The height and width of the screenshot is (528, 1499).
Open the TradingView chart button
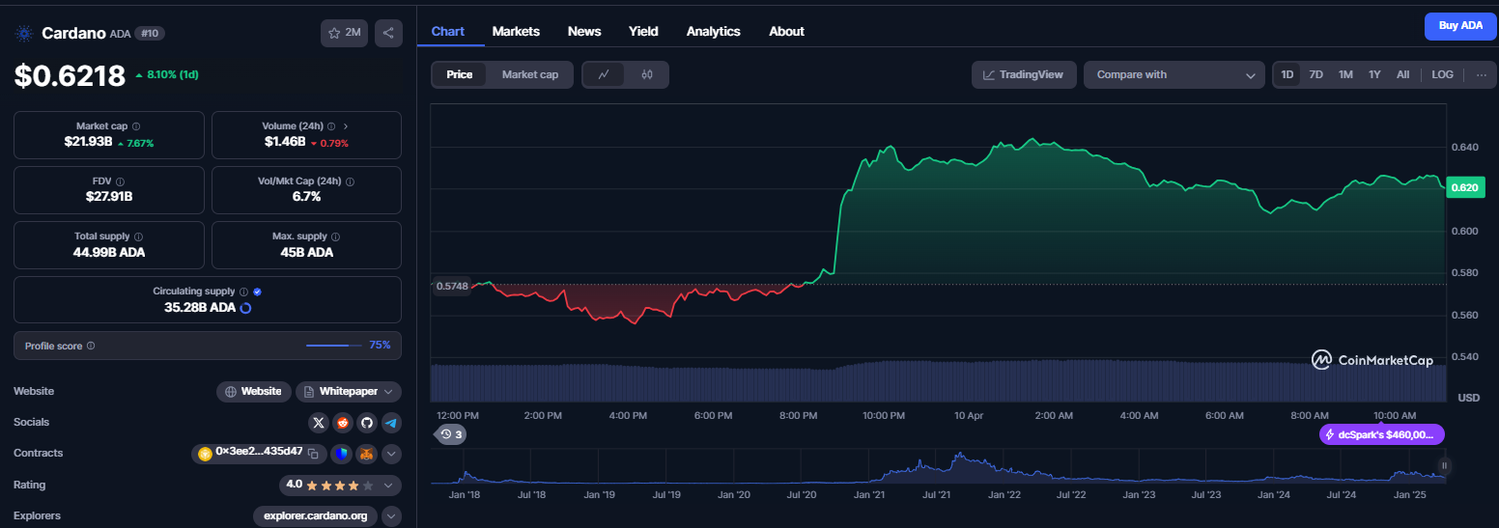click(1024, 74)
